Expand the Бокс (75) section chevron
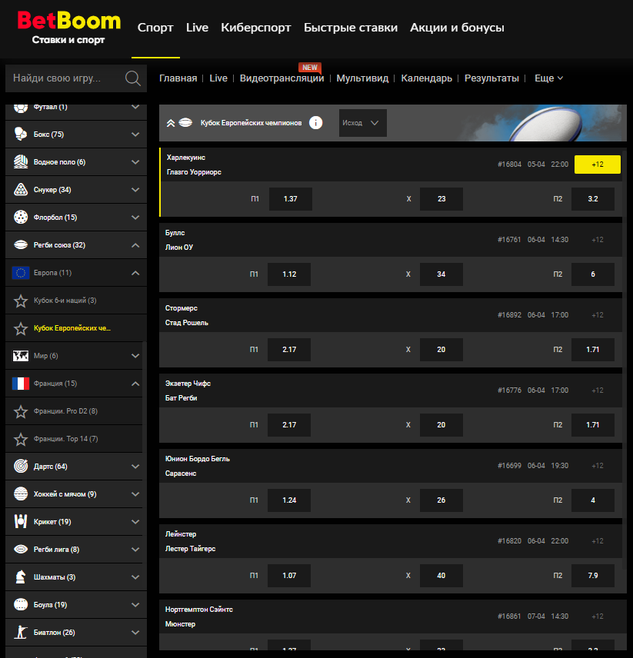This screenshot has width=633, height=658. (135, 135)
